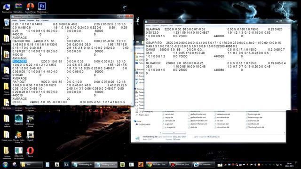Open Формат menu in left Notepad
The image size is (301, 169).
pyautogui.click(x=31, y=20)
